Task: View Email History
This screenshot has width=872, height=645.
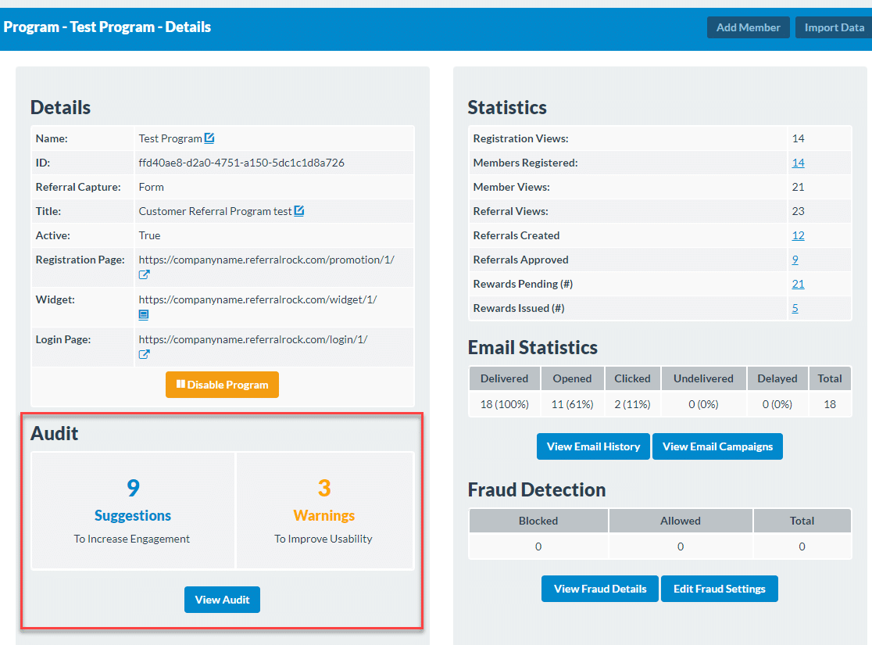Action: [x=593, y=446]
